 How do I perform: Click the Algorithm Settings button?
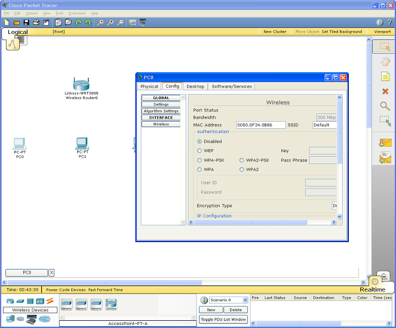tap(161, 111)
